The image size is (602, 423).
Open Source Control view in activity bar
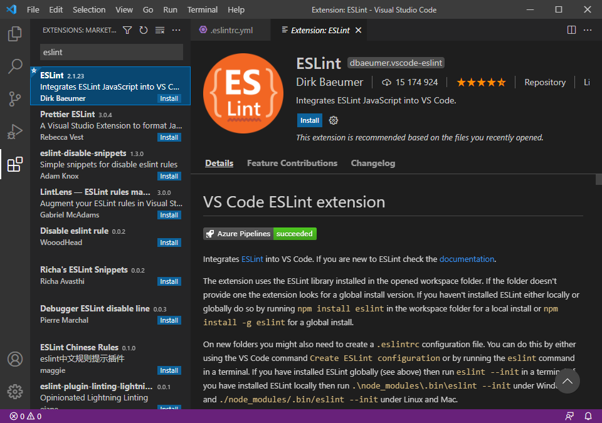click(x=15, y=98)
